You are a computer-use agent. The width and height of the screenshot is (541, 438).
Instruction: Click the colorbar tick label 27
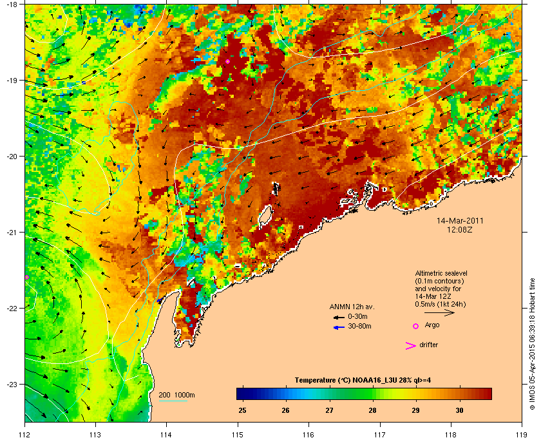click(329, 410)
